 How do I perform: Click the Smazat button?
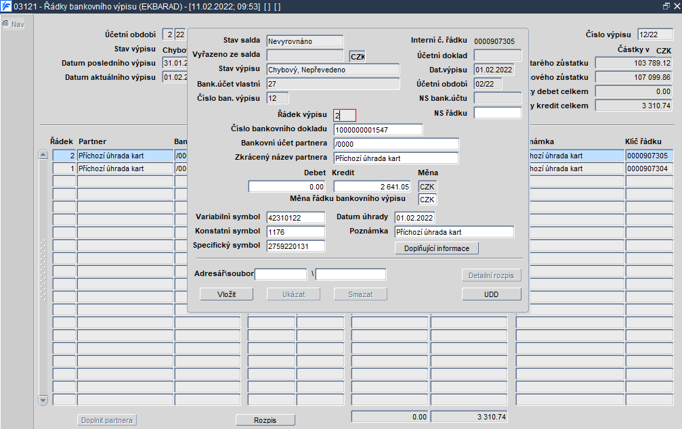pyautogui.click(x=360, y=294)
